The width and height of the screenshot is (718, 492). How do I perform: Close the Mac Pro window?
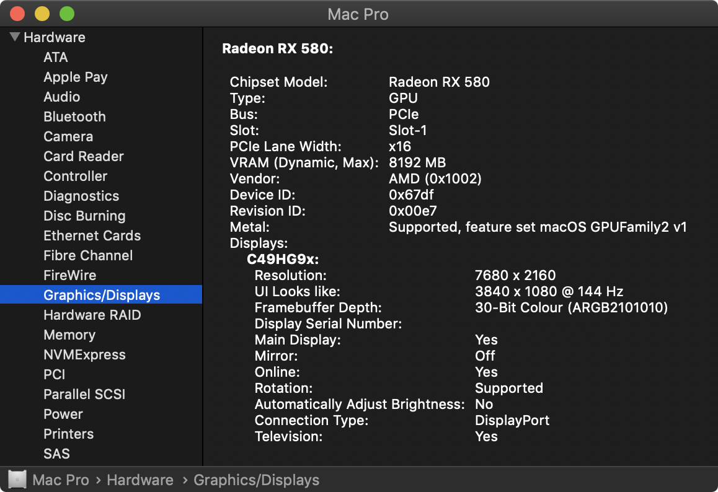click(17, 14)
